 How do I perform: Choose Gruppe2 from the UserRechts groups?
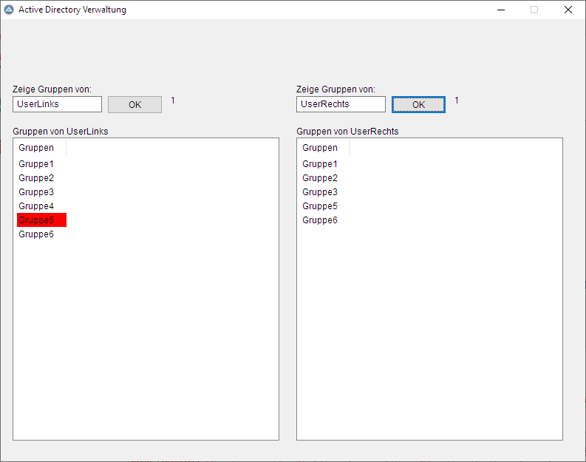(320, 178)
